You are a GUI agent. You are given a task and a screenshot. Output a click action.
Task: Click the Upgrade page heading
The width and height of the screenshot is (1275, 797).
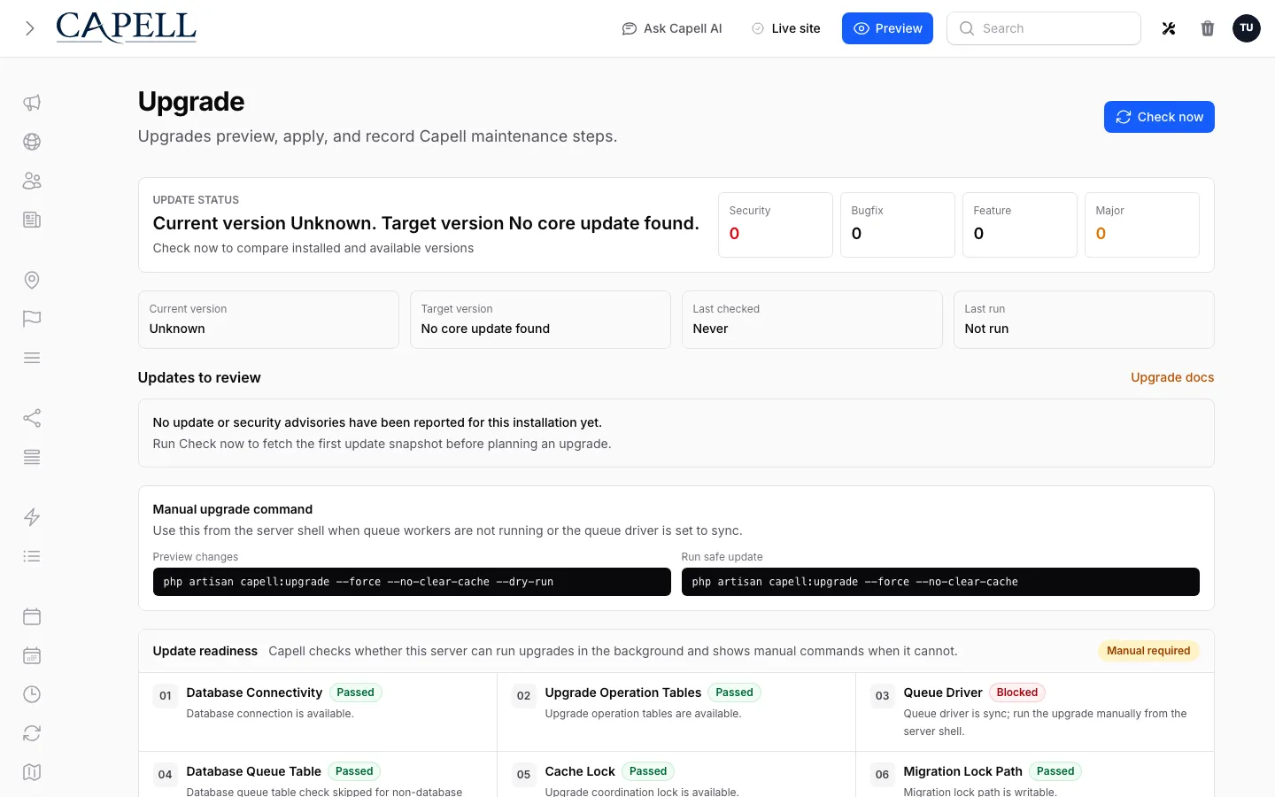click(191, 102)
